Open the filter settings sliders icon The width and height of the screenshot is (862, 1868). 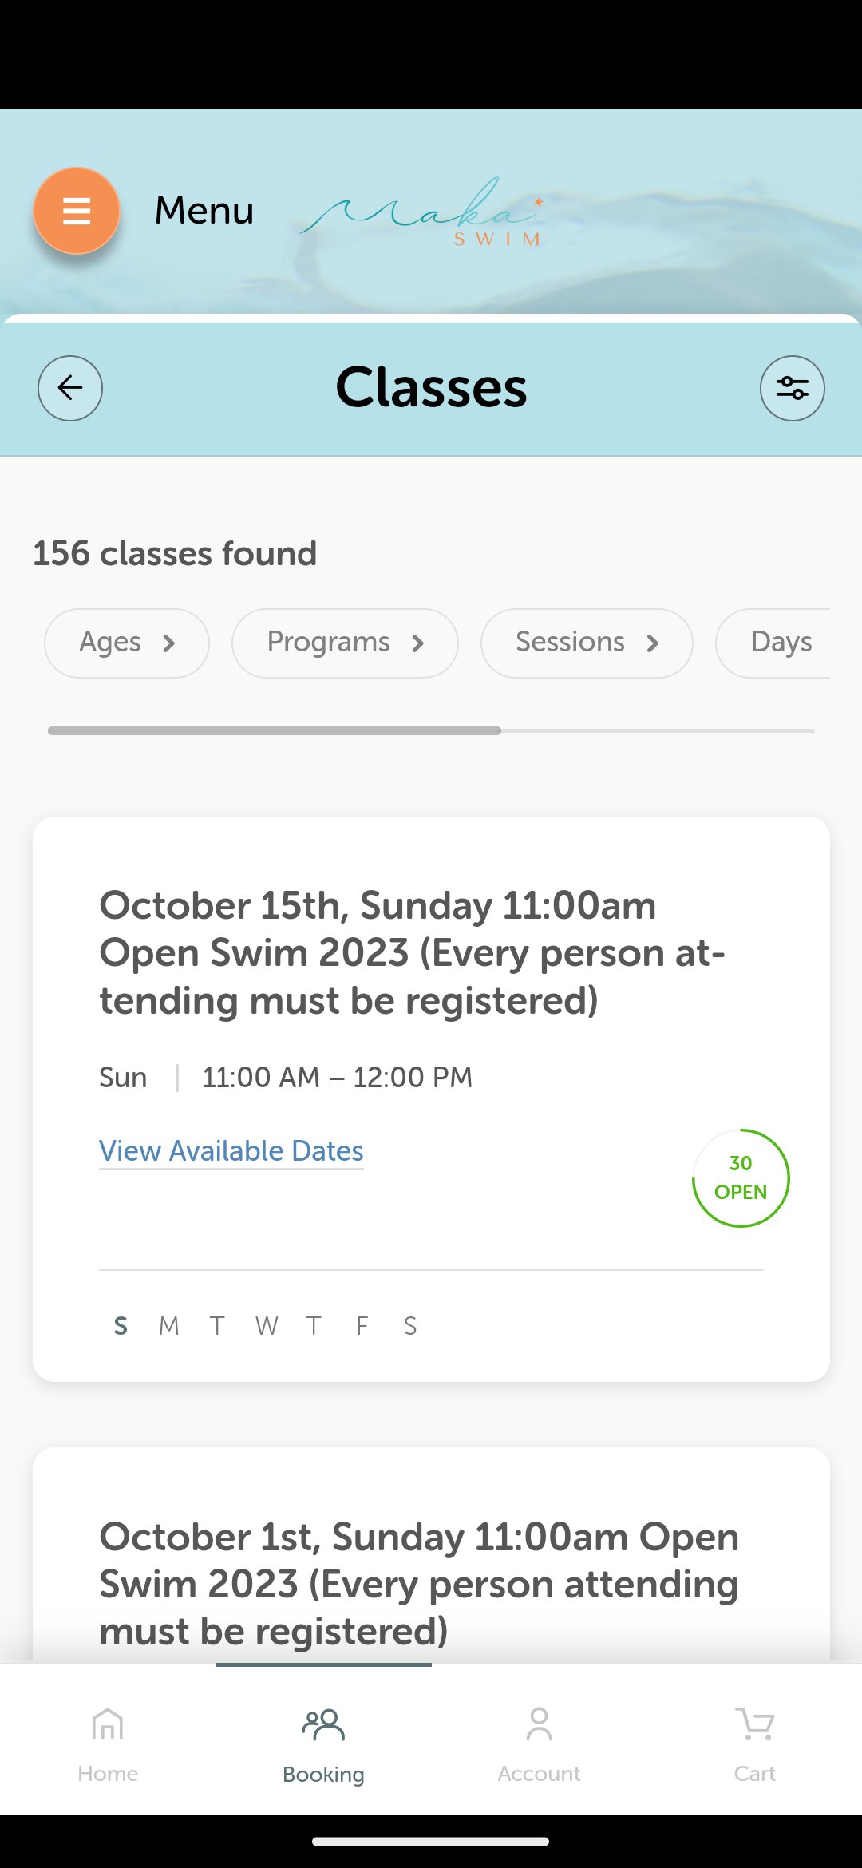[792, 388]
